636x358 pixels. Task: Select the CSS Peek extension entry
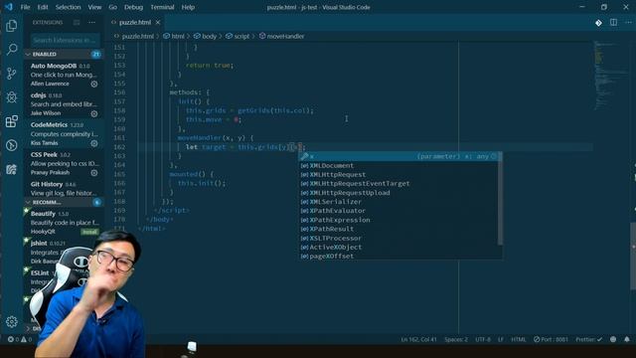[64, 163]
